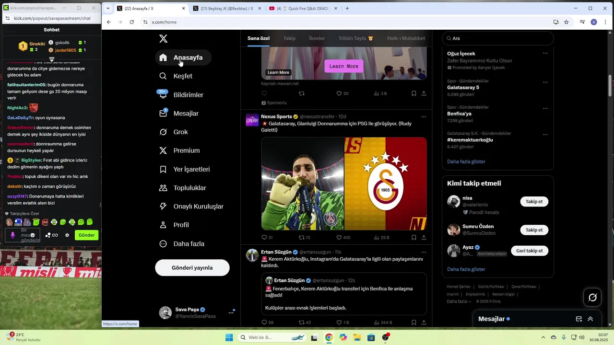Image resolution: width=614 pixels, height=345 pixels.
Task: Collapse the Kick chat leaderboard
Action: tap(52, 59)
